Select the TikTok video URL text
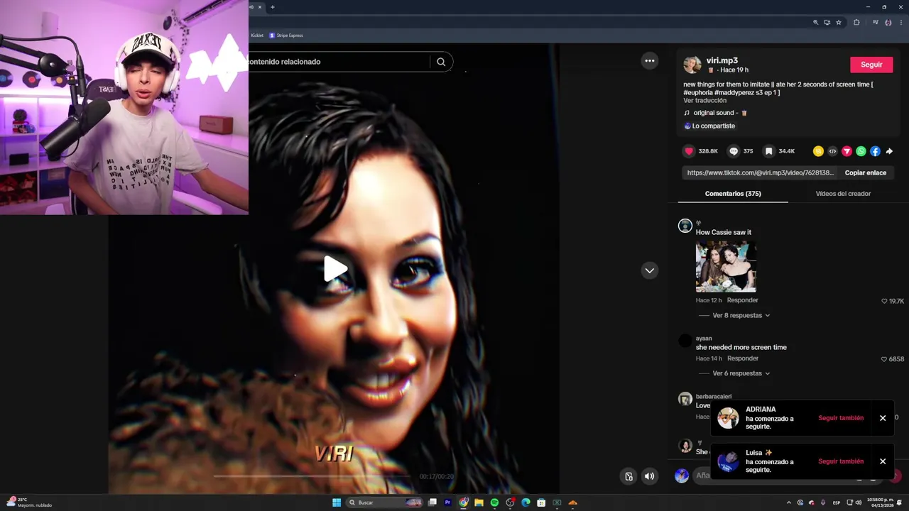The height and width of the screenshot is (511, 909). click(x=760, y=172)
